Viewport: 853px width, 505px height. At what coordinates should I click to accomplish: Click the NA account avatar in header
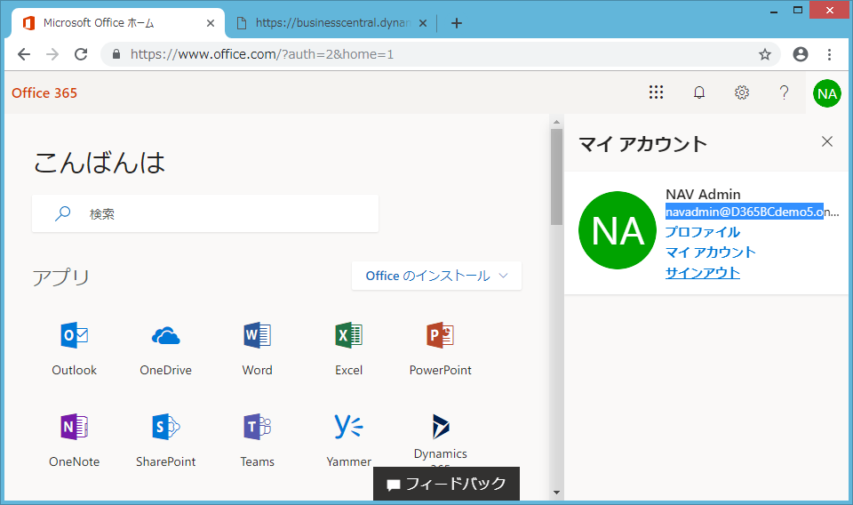827,93
